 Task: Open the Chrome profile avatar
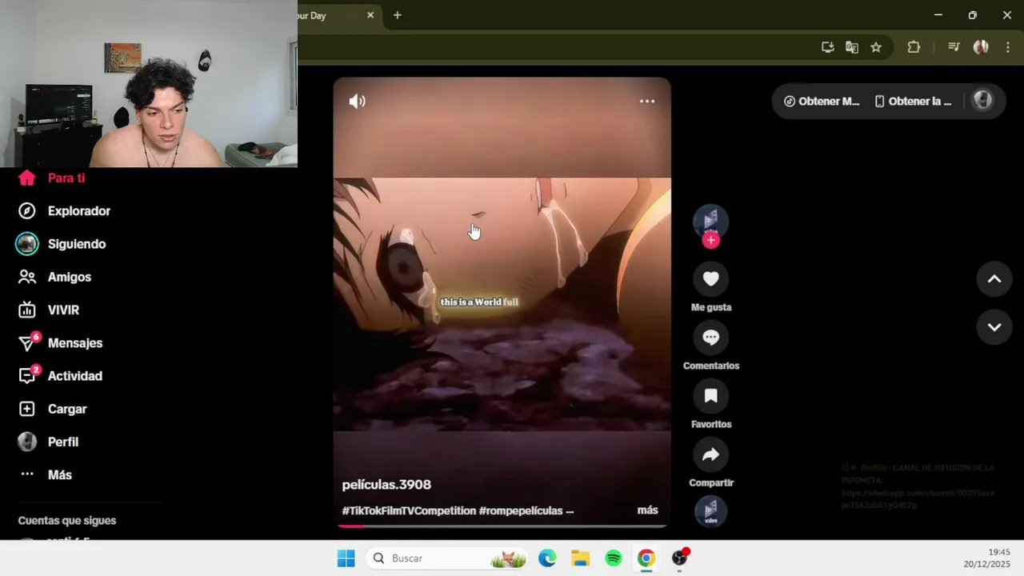(981, 47)
